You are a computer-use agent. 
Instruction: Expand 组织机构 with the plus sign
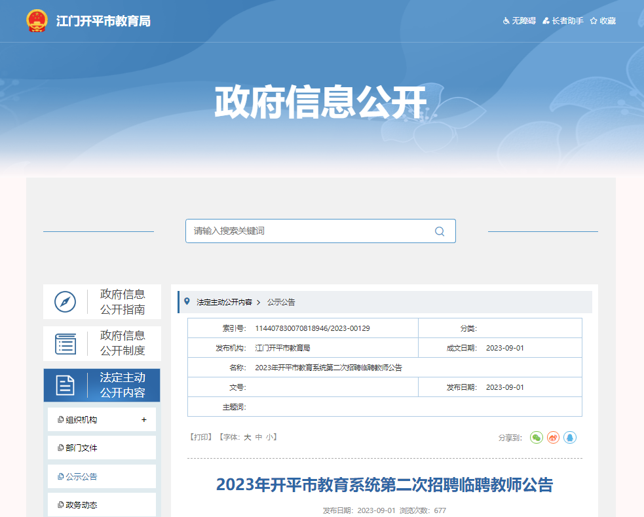144,419
